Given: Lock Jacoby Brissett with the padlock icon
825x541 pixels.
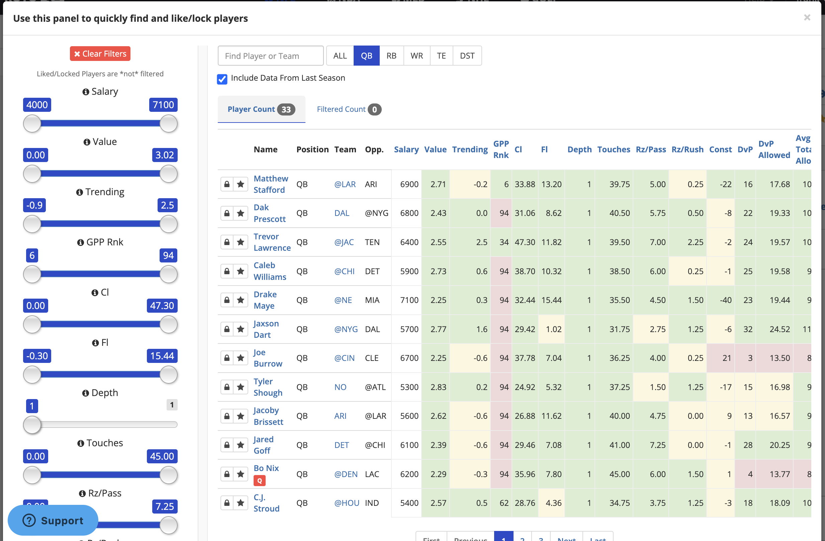Looking at the screenshot, I should 227,416.
